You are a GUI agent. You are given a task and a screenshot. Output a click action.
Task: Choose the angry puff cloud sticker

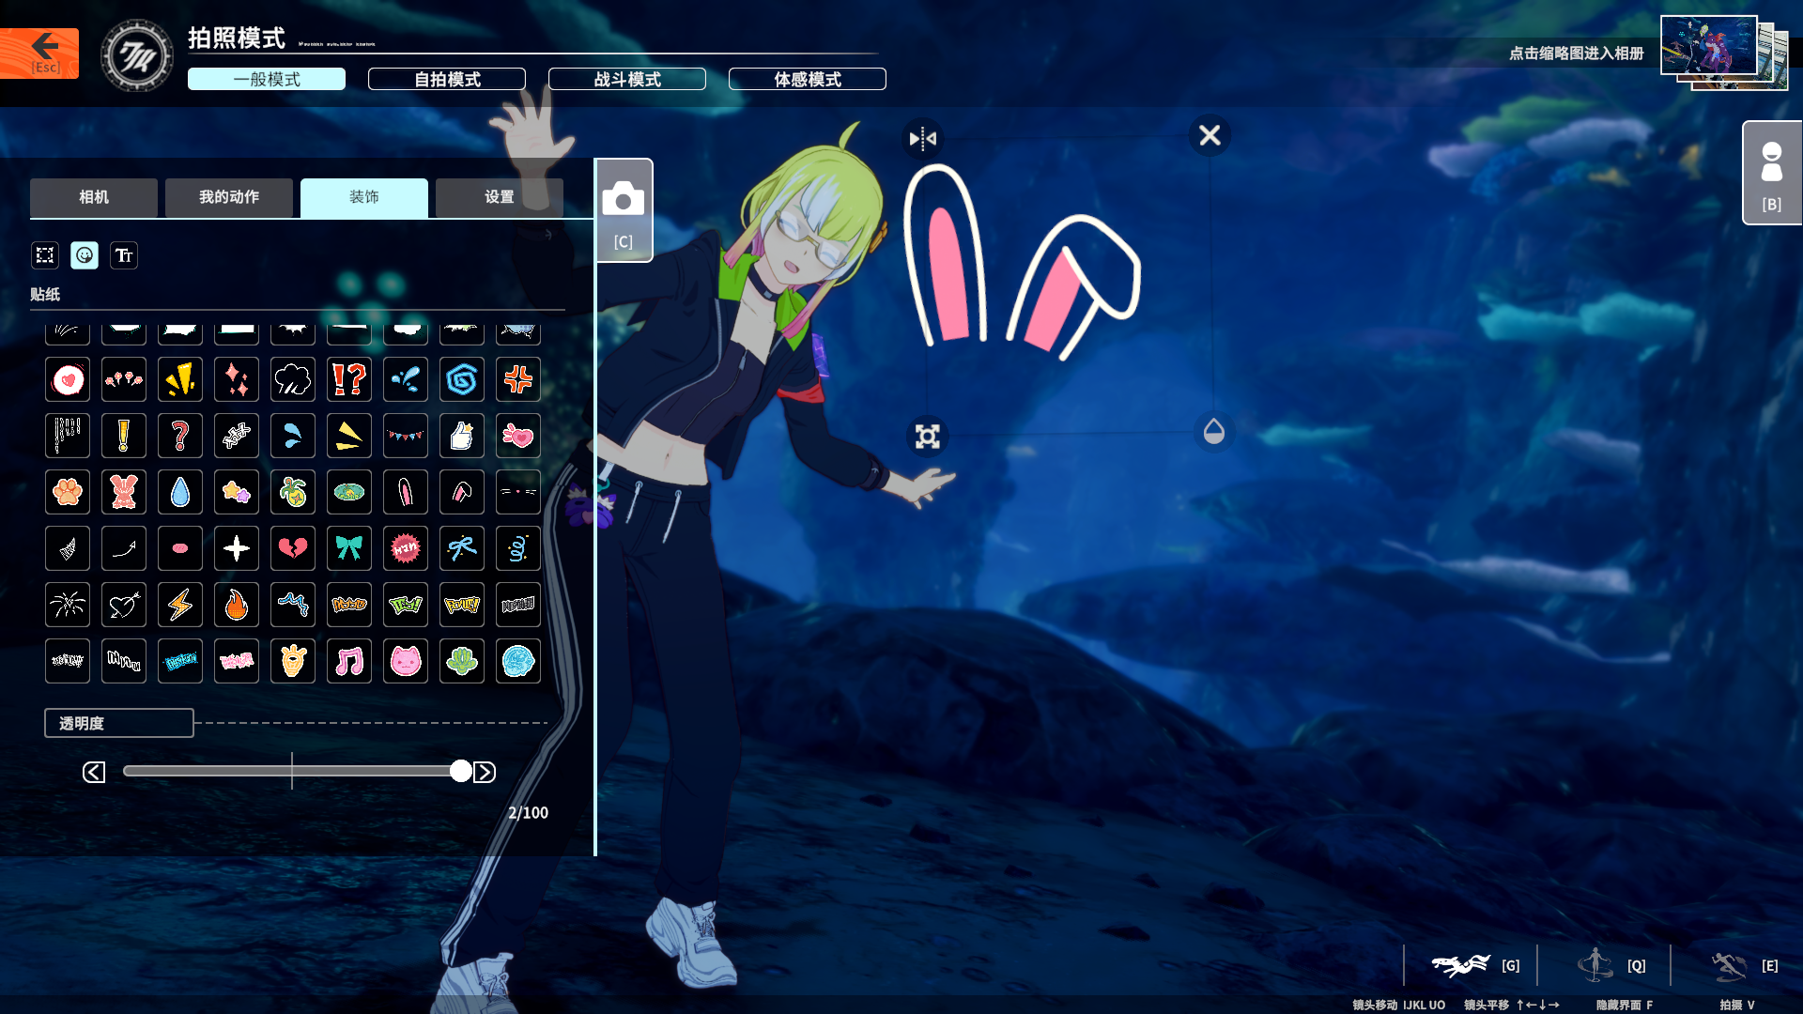tap(293, 379)
